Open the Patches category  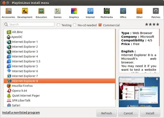(156, 13)
